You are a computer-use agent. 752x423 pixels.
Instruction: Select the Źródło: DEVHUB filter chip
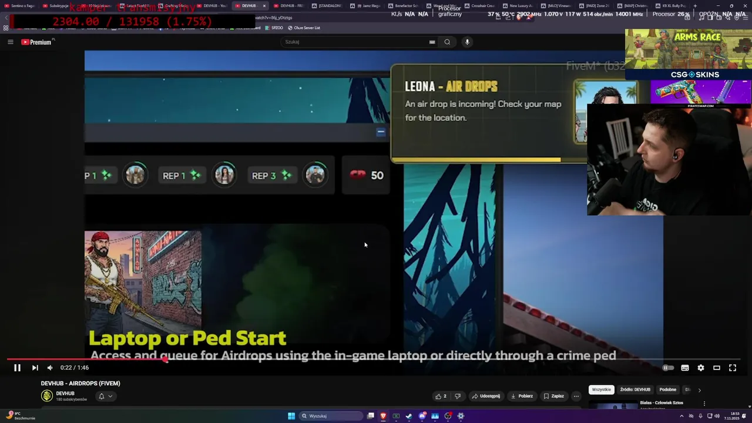click(635, 390)
